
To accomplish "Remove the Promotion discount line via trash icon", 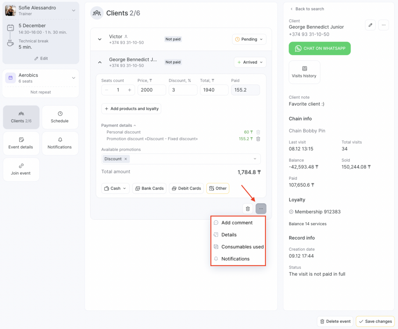I will pos(258,139).
